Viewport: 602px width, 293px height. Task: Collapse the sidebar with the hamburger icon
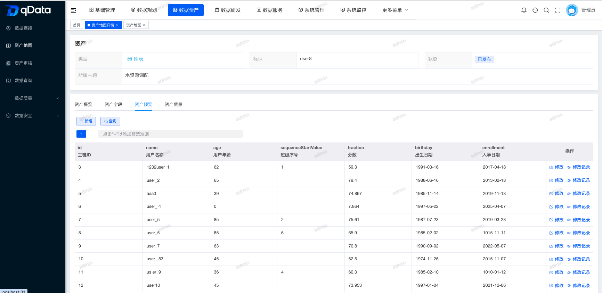point(73,10)
